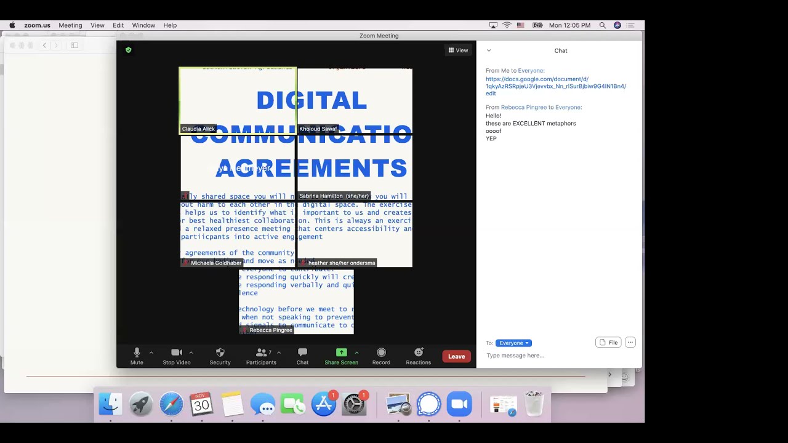Open the Edit menu
This screenshot has height=443, width=788.
pyautogui.click(x=118, y=25)
